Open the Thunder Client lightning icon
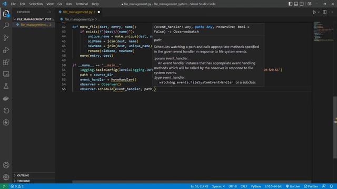The width and height of the screenshot is (337, 189). point(6,122)
